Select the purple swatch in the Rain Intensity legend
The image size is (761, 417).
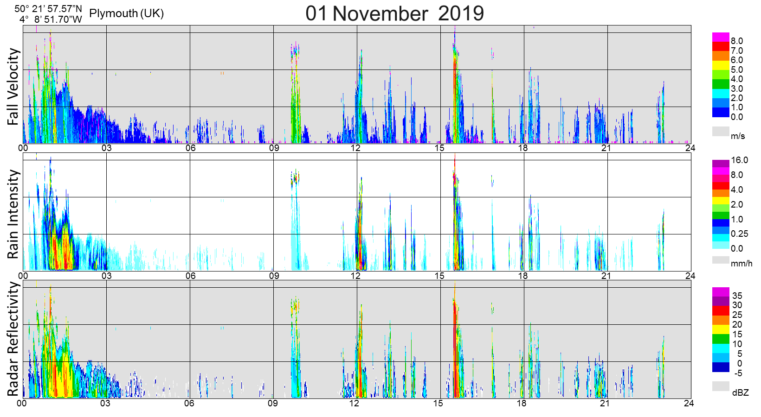pos(721,164)
